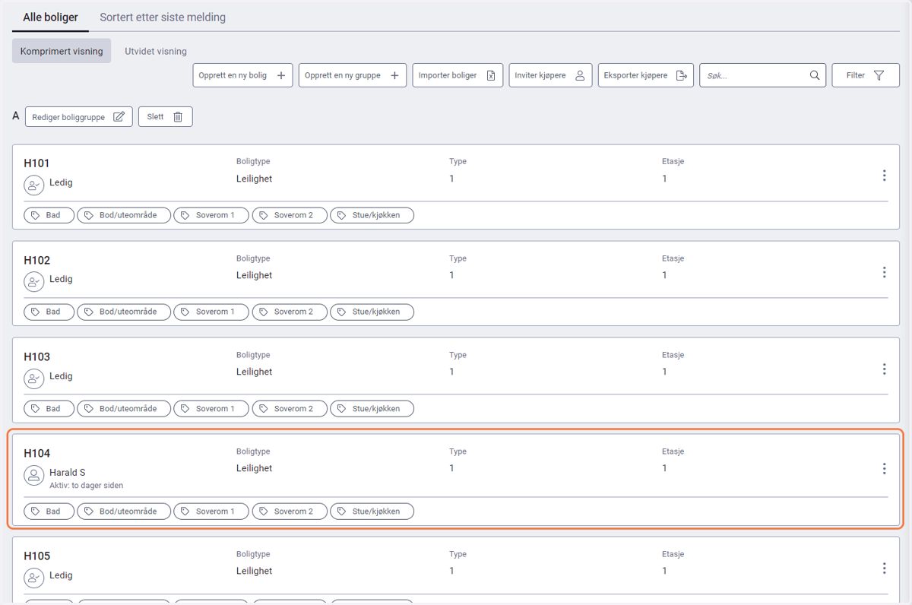912x605 pixels.
Task: Click the Slett trash button
Action: pyautogui.click(x=165, y=117)
